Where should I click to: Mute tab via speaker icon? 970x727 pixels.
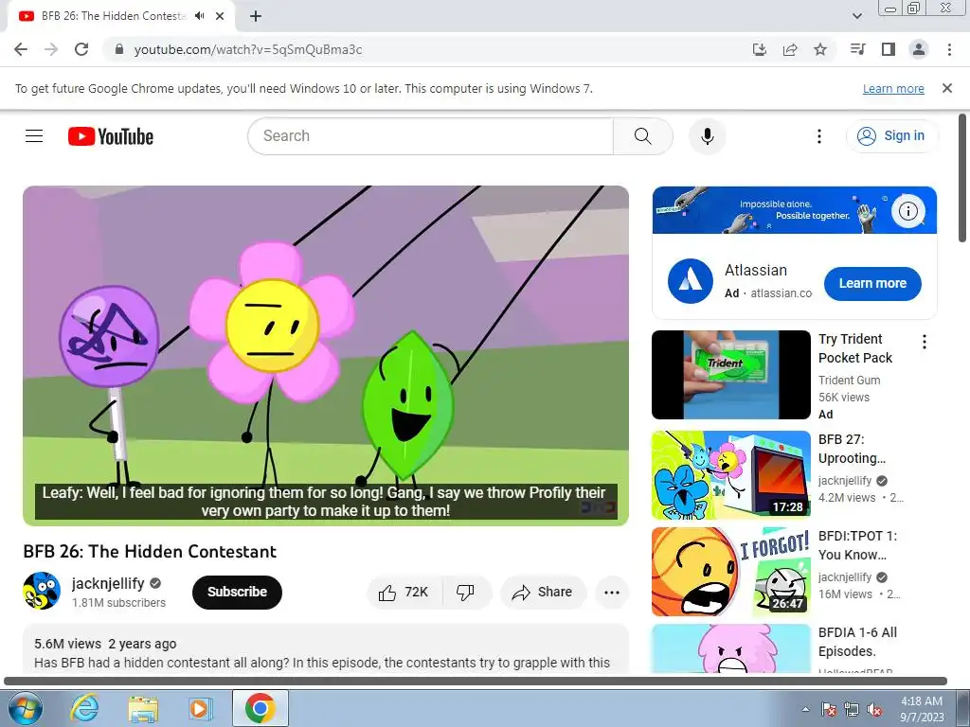point(199,16)
